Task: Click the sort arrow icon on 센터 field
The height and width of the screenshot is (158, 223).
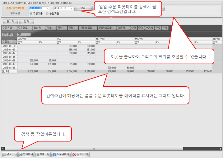Action: (x=25, y=35)
